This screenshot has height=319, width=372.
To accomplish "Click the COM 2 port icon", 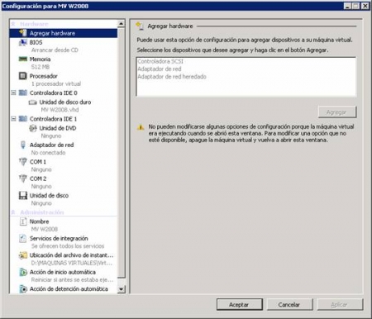I will click(23, 179).
